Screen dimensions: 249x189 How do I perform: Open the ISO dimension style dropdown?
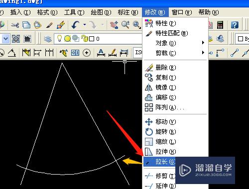(138, 53)
